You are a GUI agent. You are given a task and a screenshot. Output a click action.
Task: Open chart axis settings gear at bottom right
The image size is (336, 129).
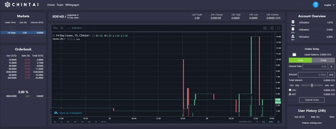click(x=279, y=122)
